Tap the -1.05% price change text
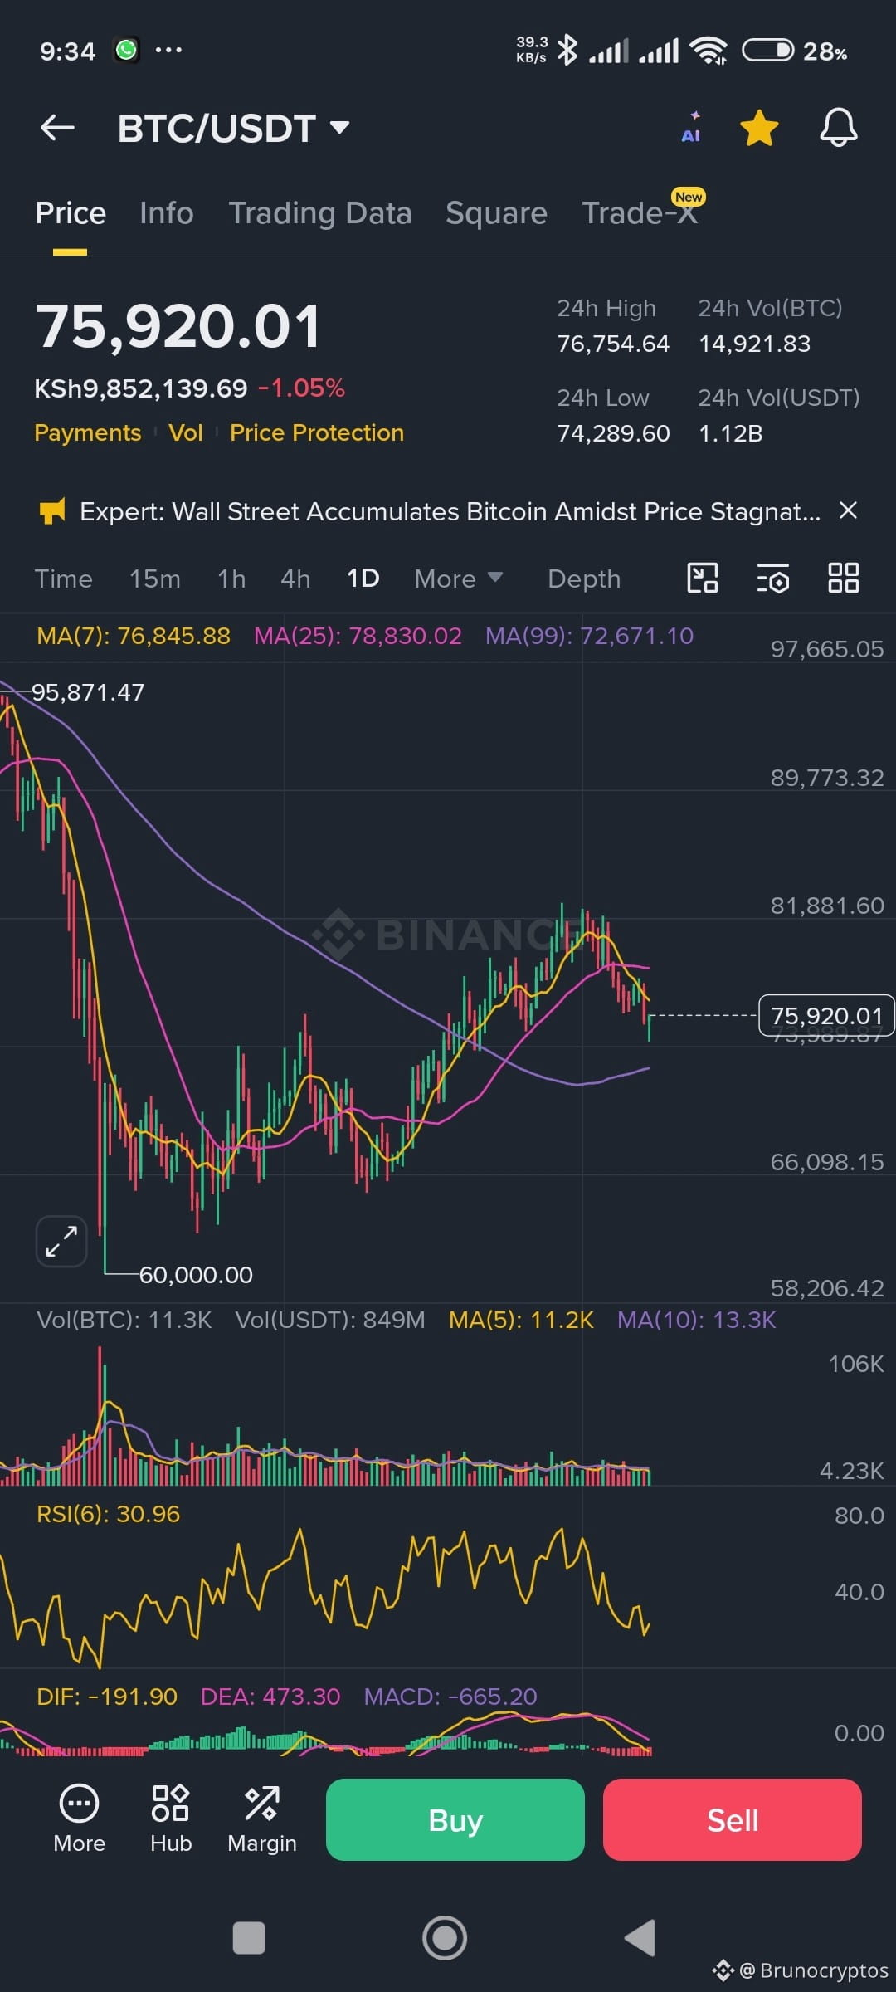 tap(301, 388)
